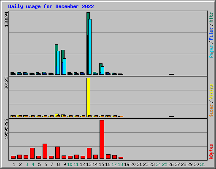Click the yellow Visits legend label
Image resolution: width=216 pixels, height=169 pixels.
click(x=211, y=92)
